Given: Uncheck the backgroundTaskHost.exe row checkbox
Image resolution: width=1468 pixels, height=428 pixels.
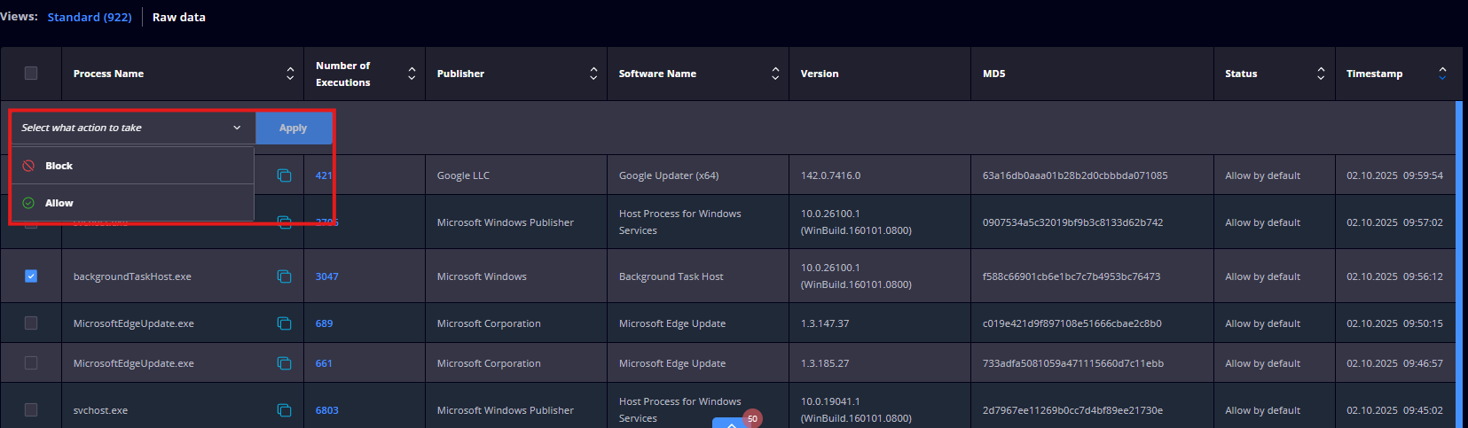Looking at the screenshot, I should 31,276.
